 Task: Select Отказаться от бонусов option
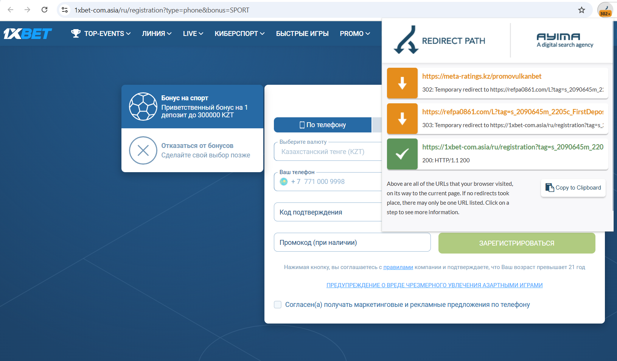(x=192, y=150)
